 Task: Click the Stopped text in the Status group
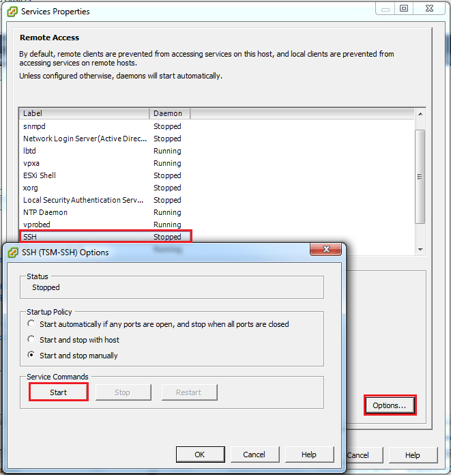point(46,287)
